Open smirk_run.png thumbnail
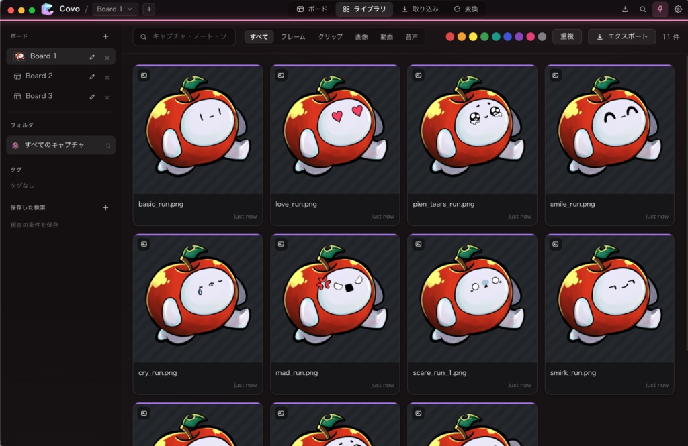Image resolution: width=688 pixels, height=446 pixels. [609, 299]
